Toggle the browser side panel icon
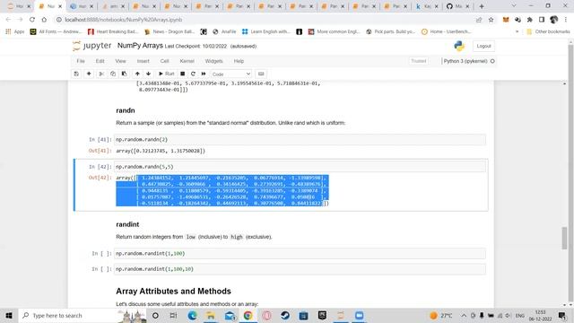Viewport: 574px width, 323px height. tap(542, 20)
